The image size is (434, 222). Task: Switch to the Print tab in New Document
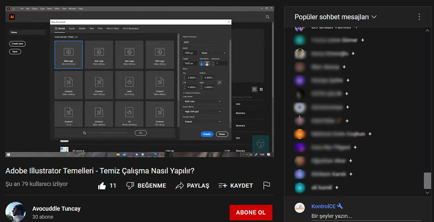pyautogui.click(x=100, y=29)
